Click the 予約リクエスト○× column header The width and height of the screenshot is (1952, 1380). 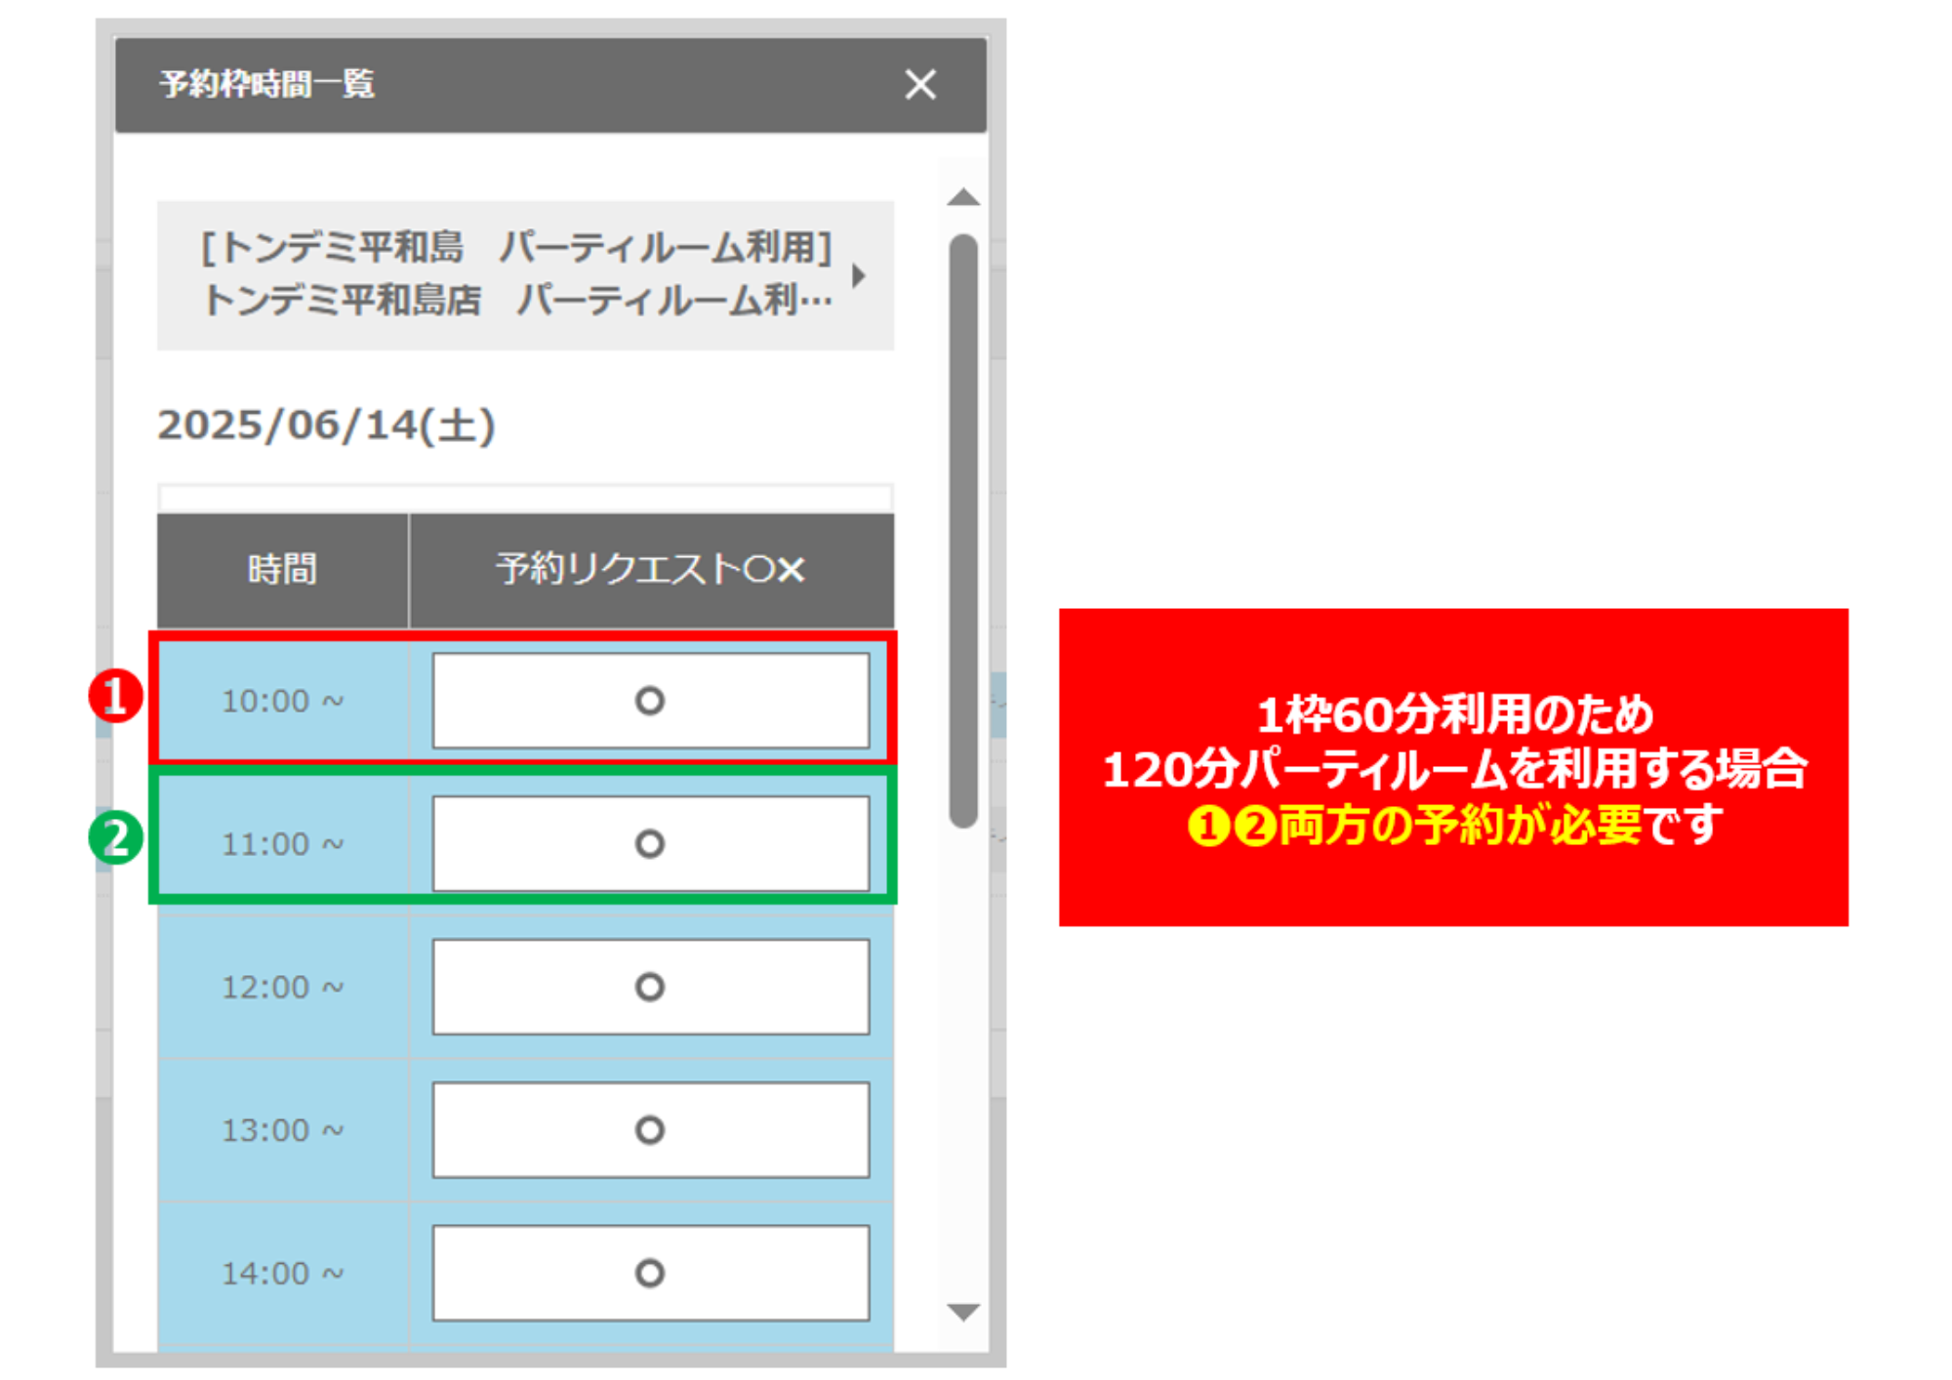(x=651, y=570)
